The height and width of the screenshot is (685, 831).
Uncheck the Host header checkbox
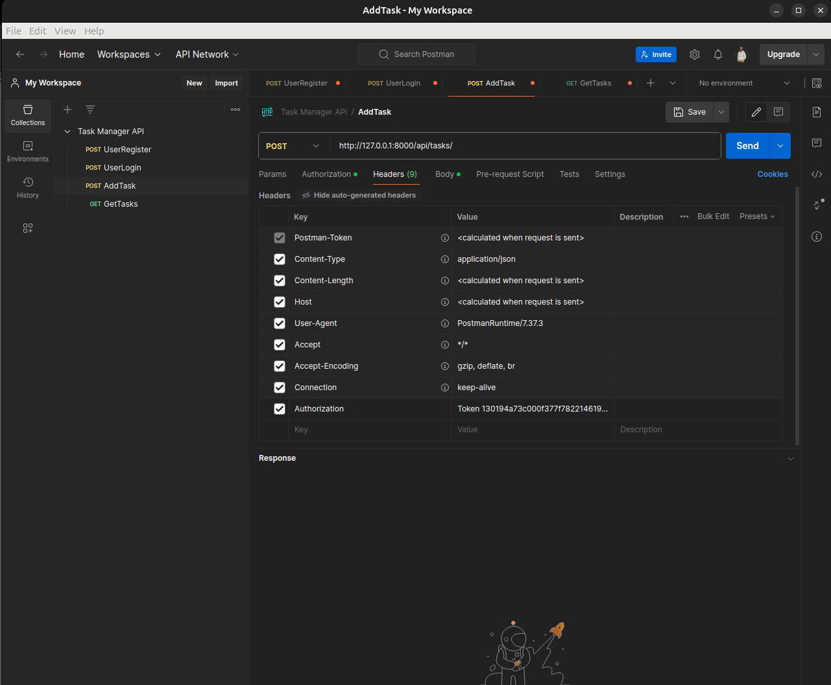click(x=280, y=302)
